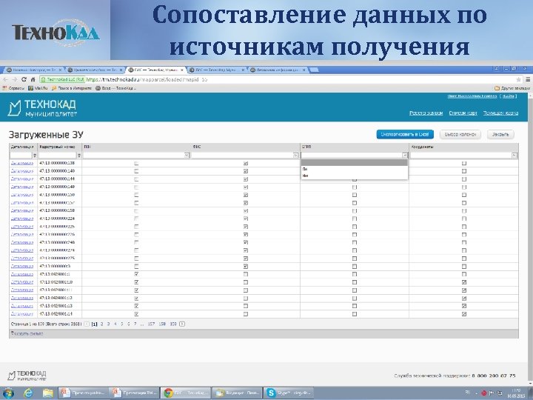Screen dimensions: 533x400
Task: Click the Детализация column filter icon
Action: click(x=34, y=156)
